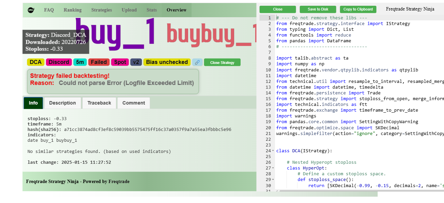Click the cyan 5m timeframe tag

80,62
